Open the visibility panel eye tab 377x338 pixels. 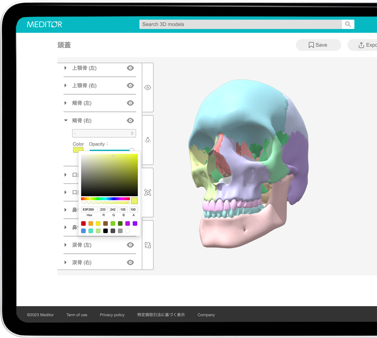point(148,88)
